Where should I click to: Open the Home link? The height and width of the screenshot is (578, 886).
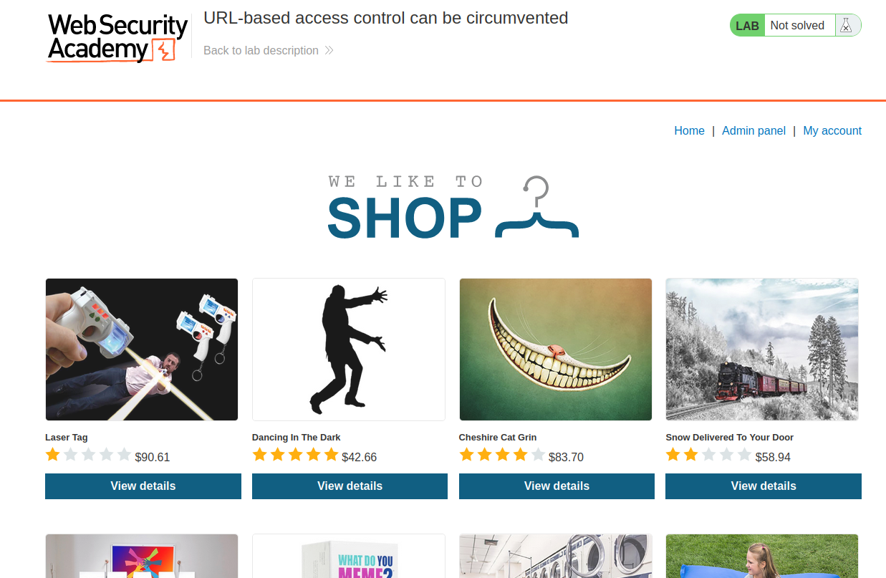pyautogui.click(x=689, y=130)
